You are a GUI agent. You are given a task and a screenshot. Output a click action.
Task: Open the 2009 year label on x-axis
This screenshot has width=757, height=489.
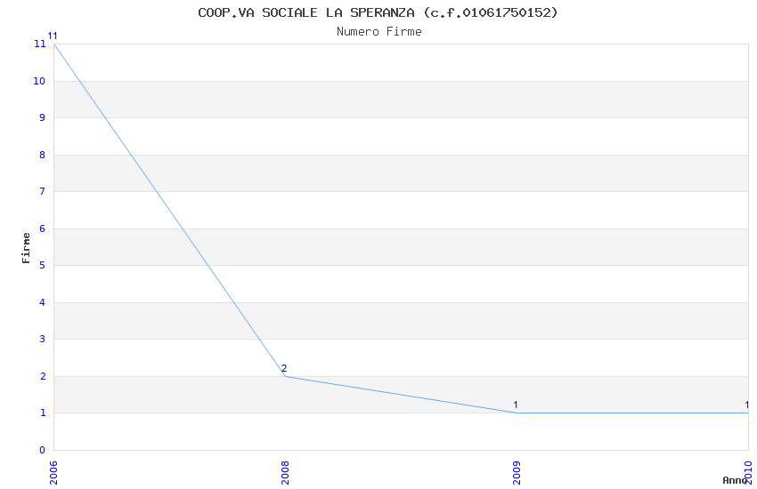517,472
